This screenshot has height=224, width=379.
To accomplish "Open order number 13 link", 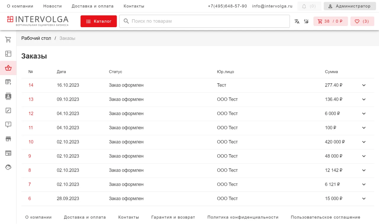I will click(x=31, y=99).
